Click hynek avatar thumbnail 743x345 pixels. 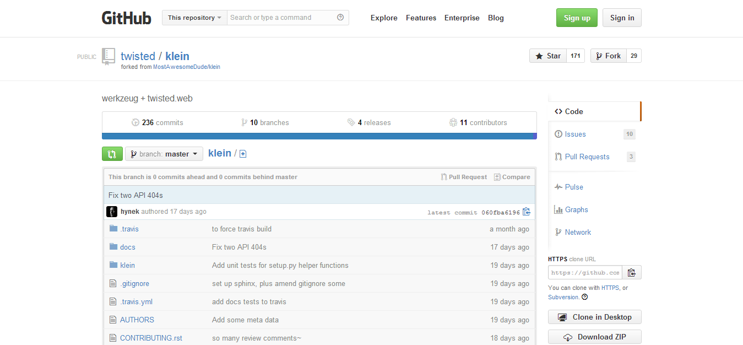(x=112, y=212)
